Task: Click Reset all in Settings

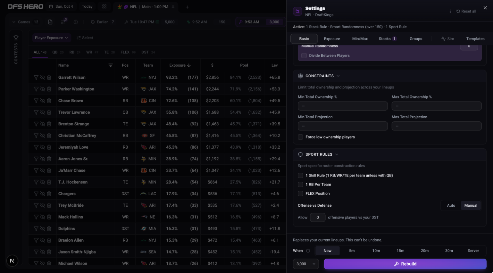Action: [466, 11]
